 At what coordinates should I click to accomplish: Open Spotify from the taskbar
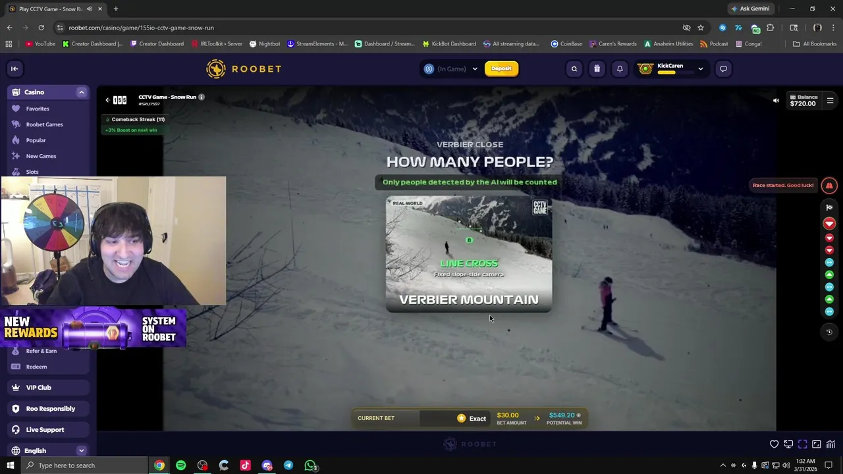click(x=181, y=465)
